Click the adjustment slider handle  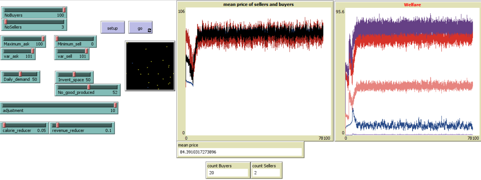point(115,105)
